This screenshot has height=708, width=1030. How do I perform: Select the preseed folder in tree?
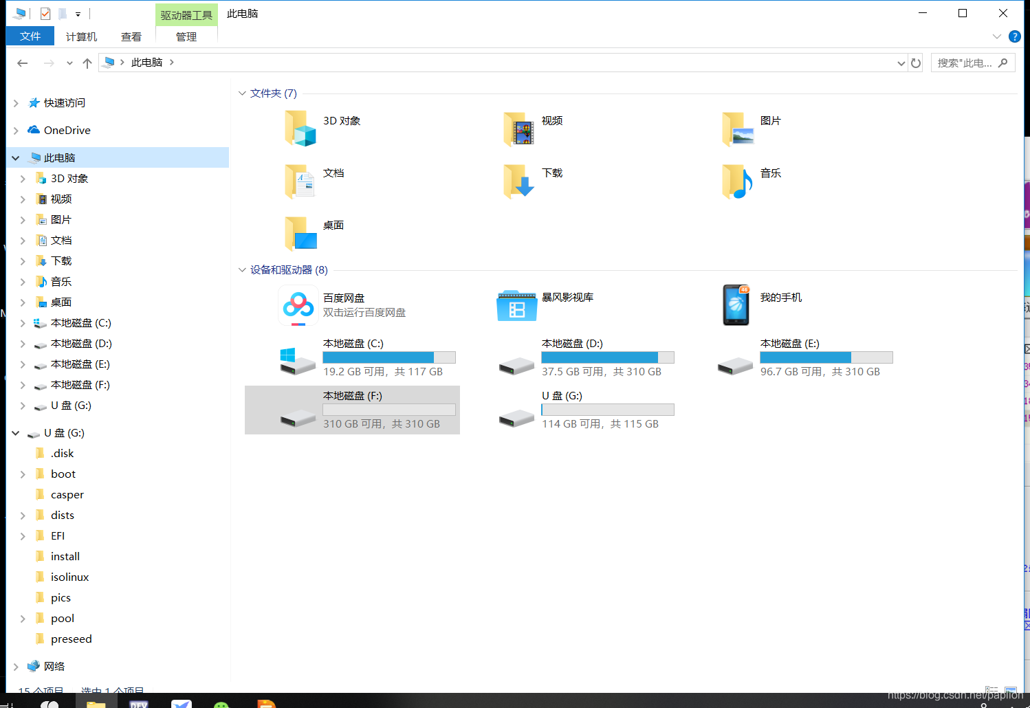coord(71,639)
